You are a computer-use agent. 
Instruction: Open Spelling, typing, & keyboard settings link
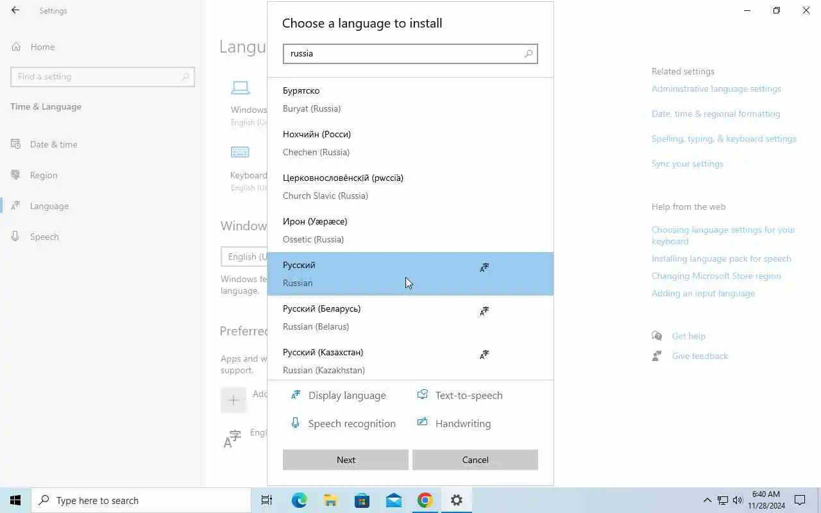pyautogui.click(x=724, y=139)
